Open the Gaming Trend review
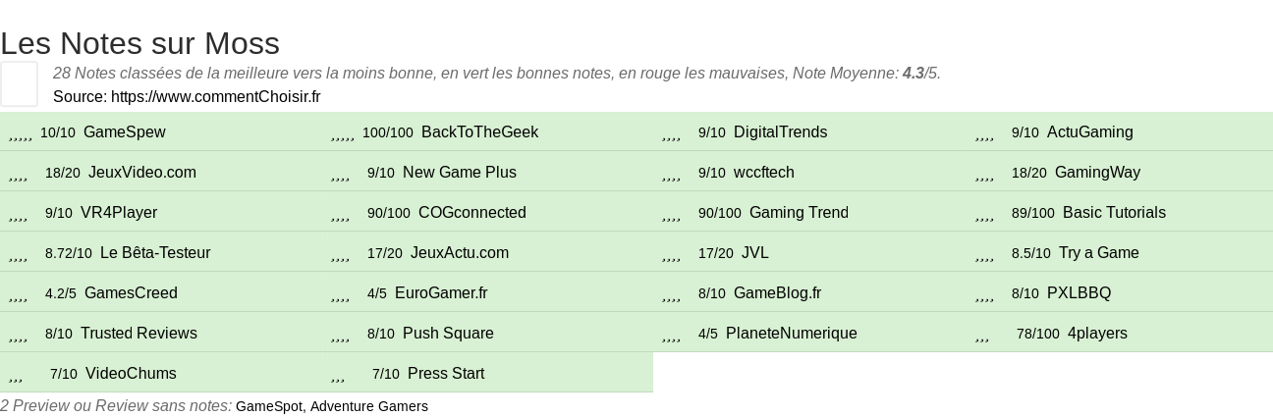1273x417 pixels. 799,213
